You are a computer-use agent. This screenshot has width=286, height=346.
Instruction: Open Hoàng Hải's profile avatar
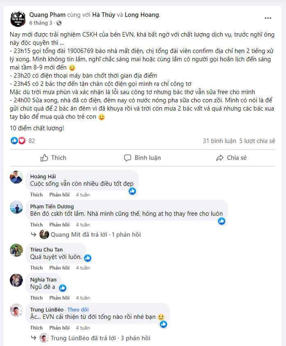(x=16, y=177)
